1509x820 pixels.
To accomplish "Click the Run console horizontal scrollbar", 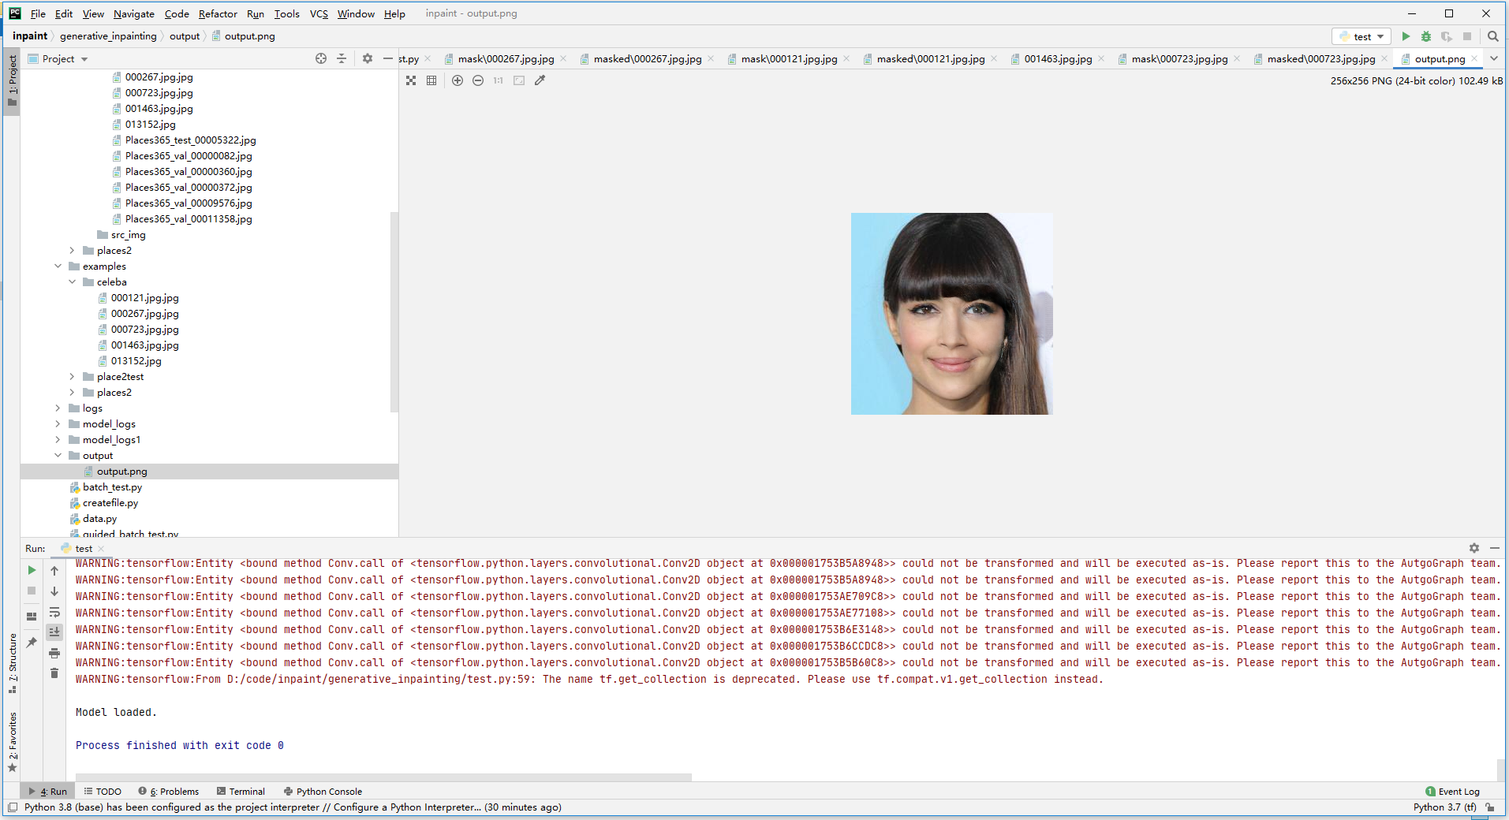I will click(x=383, y=777).
